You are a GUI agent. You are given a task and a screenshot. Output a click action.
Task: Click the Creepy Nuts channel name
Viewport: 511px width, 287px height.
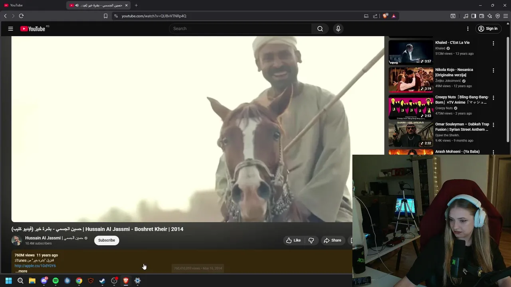tap(444, 108)
